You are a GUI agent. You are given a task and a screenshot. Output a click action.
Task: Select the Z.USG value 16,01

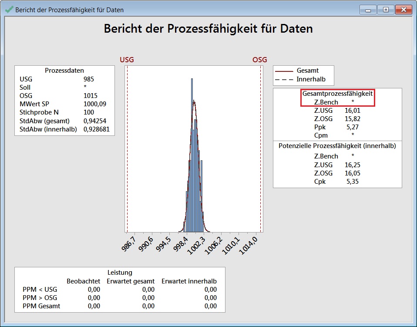(x=353, y=111)
